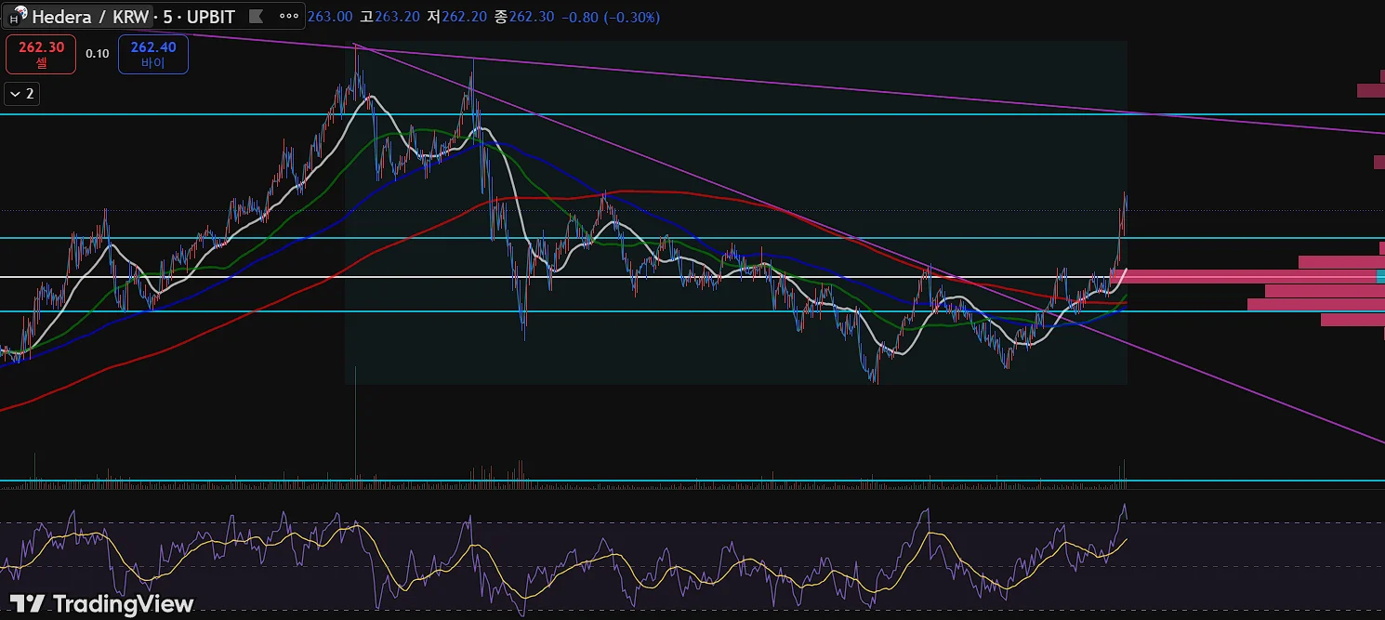Click the low value 262.20
The image size is (1385, 620).
(464, 17)
